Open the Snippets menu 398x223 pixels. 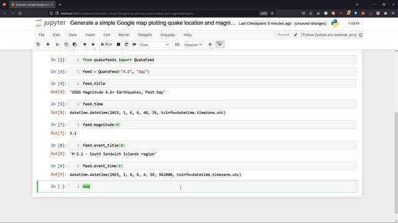click(167, 35)
